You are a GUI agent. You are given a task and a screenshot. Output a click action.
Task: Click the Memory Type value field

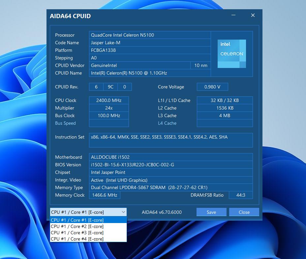pos(171,187)
